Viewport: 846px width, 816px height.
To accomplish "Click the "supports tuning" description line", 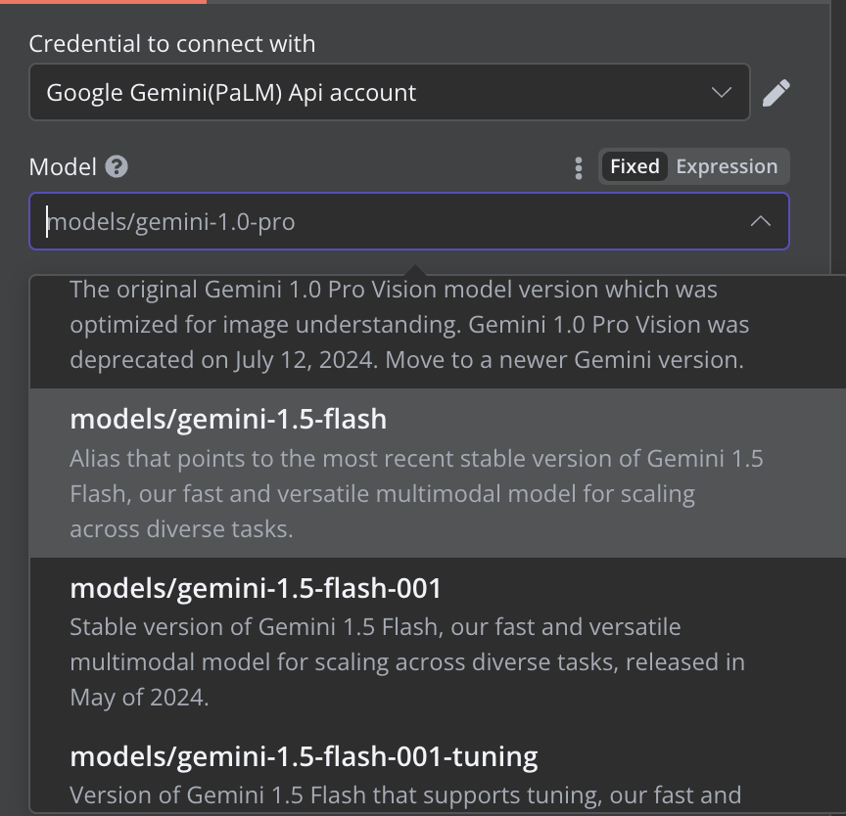I will (x=404, y=793).
